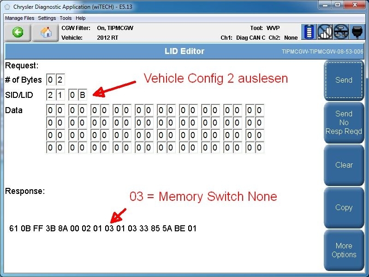Maximize the wiTECH window
This screenshot has height=277, width=369.
click(x=338, y=5)
